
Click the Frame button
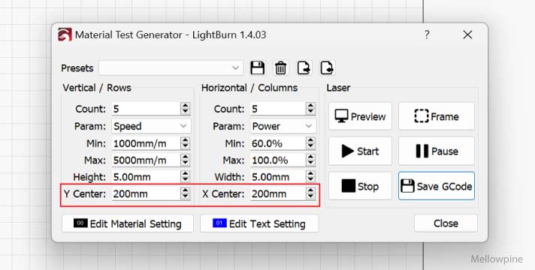pyautogui.click(x=437, y=116)
